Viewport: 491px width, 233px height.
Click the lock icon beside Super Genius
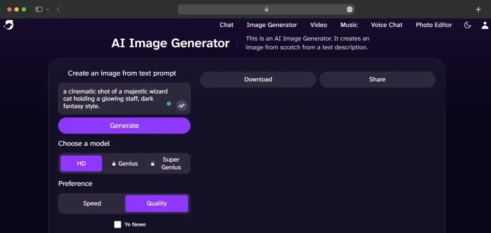tap(152, 164)
